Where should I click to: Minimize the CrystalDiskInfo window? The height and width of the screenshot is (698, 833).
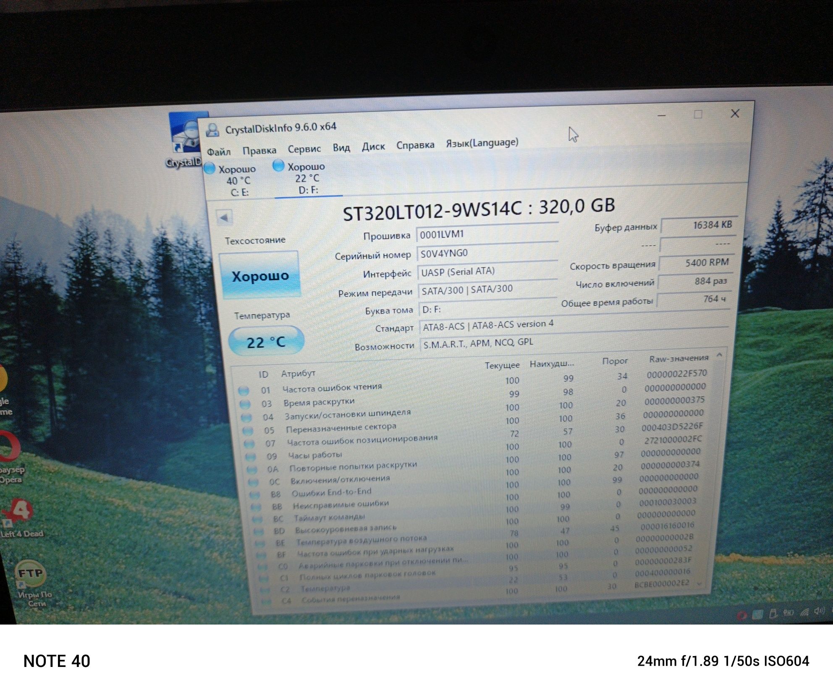pos(662,116)
